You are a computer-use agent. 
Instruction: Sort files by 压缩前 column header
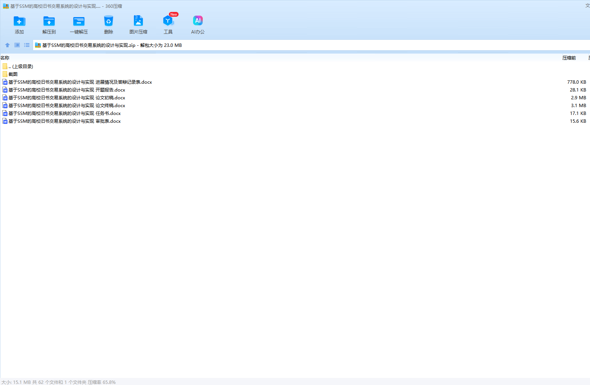tap(569, 58)
